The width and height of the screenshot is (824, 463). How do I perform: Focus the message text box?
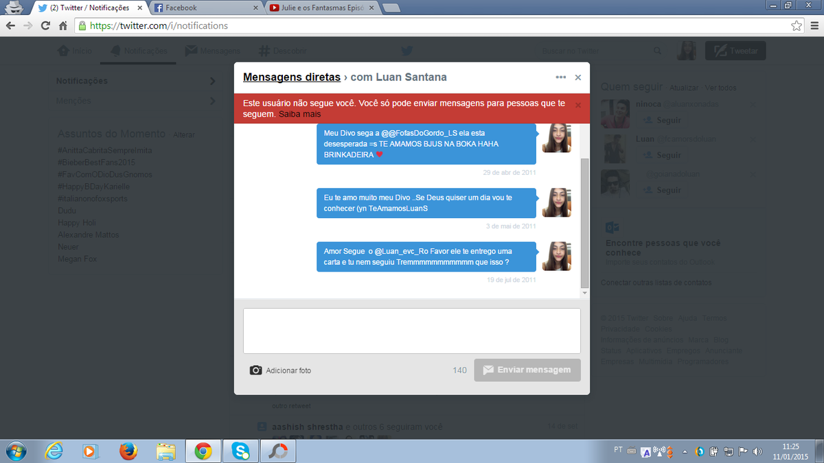pos(412,331)
